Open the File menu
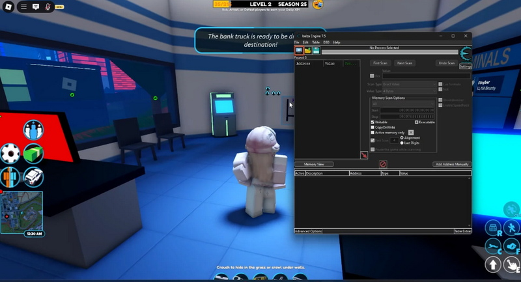The image size is (521, 282). coord(297,42)
